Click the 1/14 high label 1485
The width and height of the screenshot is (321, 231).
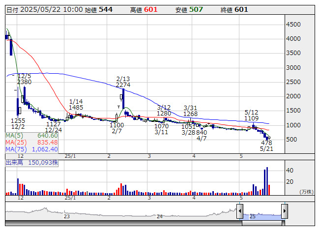(x=76, y=107)
